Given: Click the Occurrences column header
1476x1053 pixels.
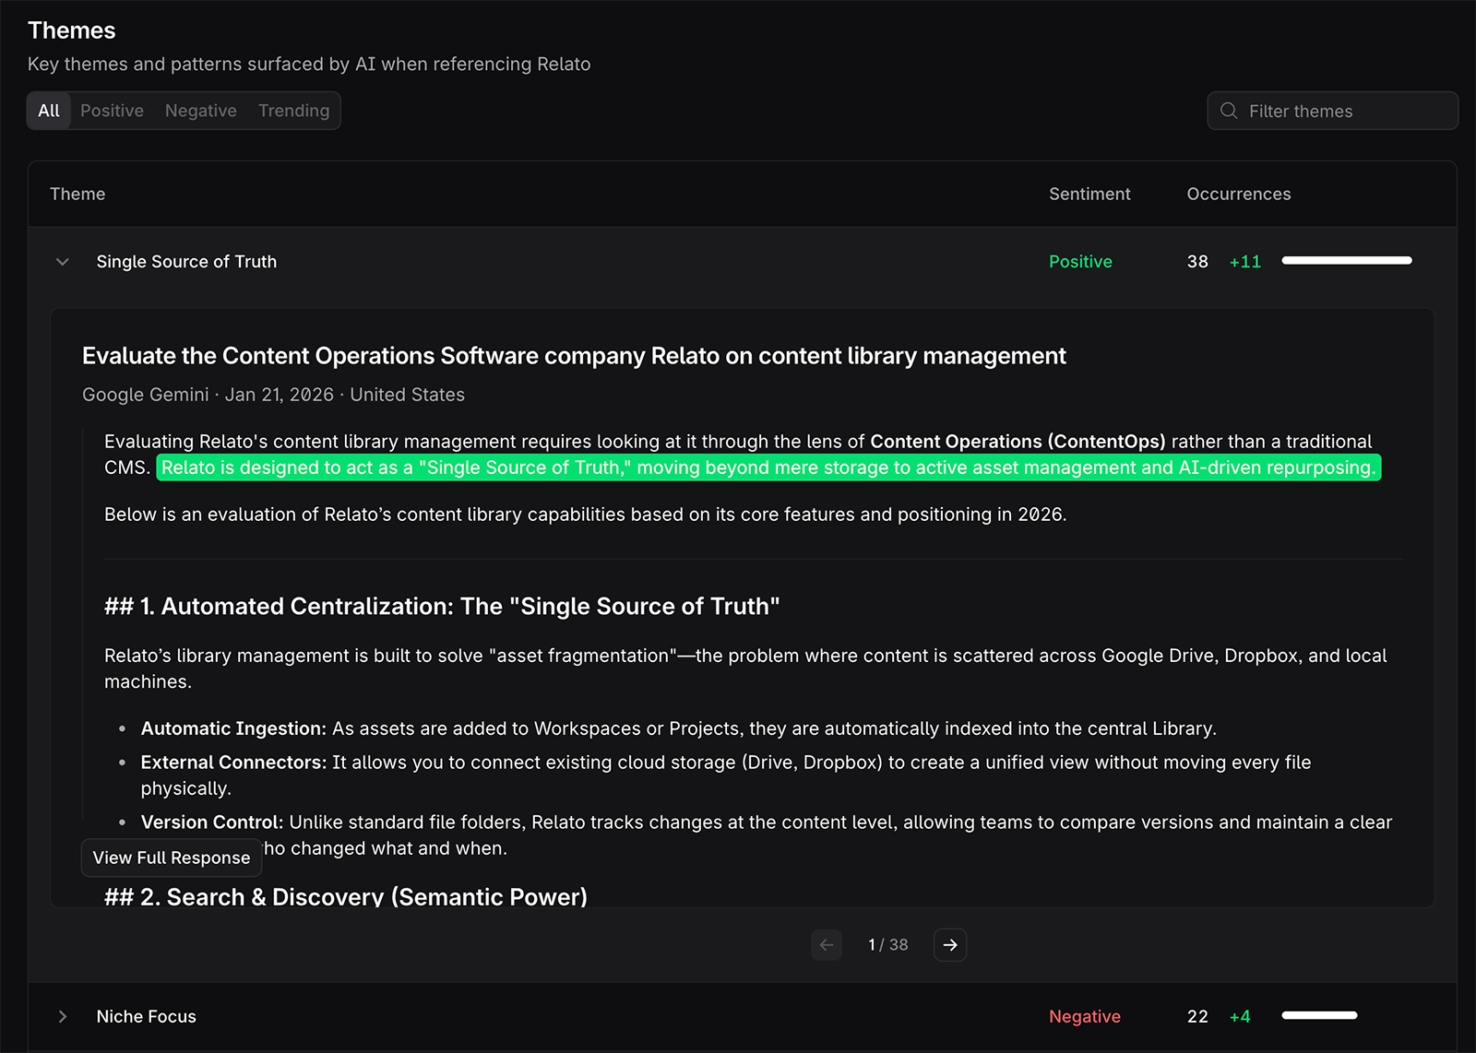Looking at the screenshot, I should pos(1239,194).
